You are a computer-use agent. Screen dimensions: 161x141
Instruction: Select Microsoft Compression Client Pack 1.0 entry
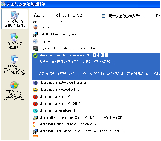80,118
